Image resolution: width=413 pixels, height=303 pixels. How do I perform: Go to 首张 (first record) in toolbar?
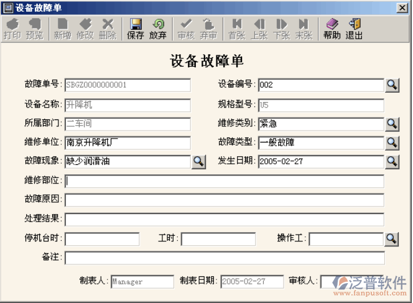coord(236,29)
